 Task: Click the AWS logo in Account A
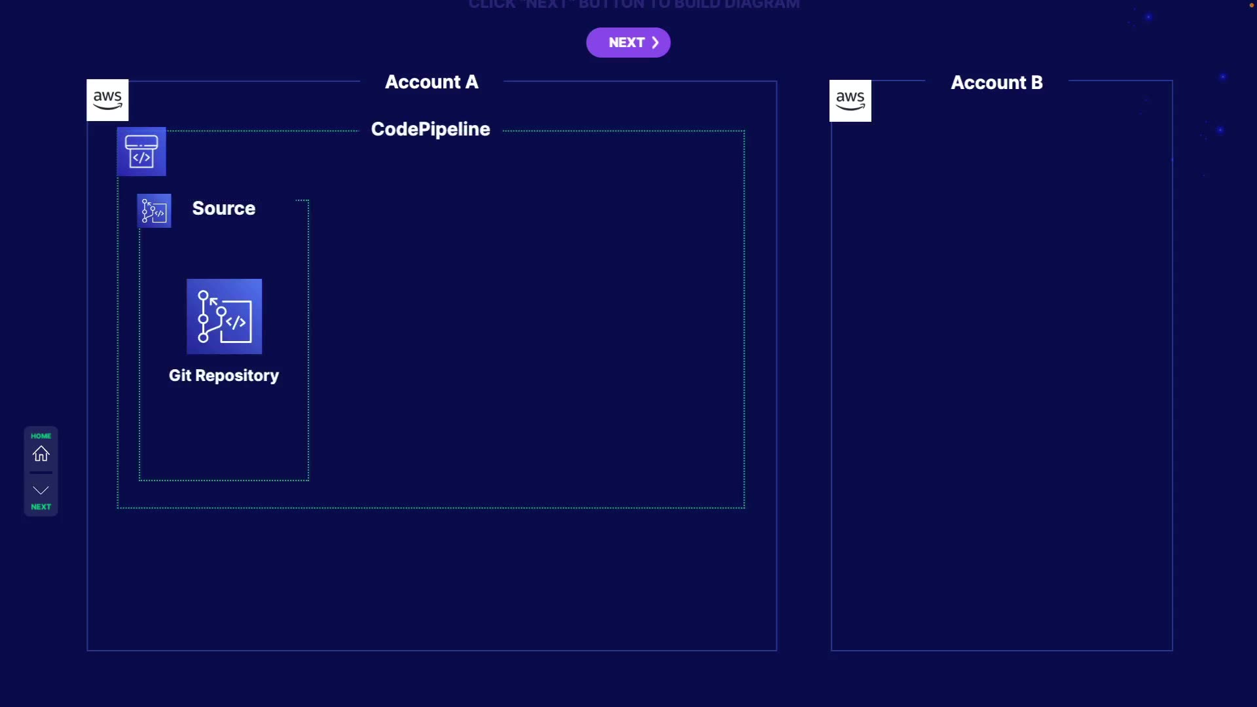[x=107, y=100]
